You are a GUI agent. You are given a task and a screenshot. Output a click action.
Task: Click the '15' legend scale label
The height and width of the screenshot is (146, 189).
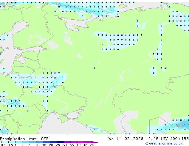tap(44, 145)
